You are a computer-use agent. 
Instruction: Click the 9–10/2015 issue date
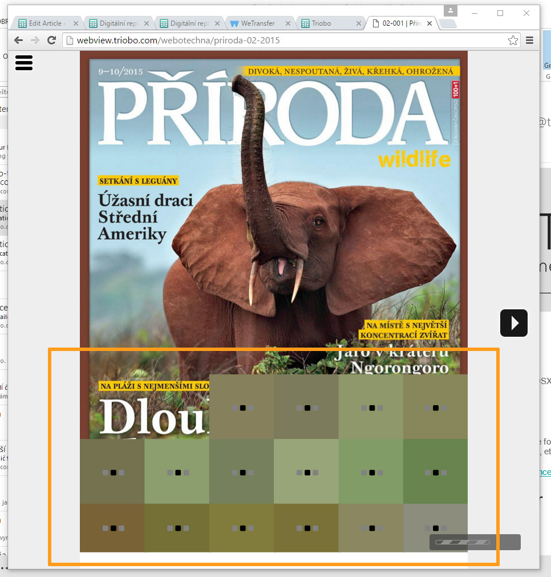(120, 71)
